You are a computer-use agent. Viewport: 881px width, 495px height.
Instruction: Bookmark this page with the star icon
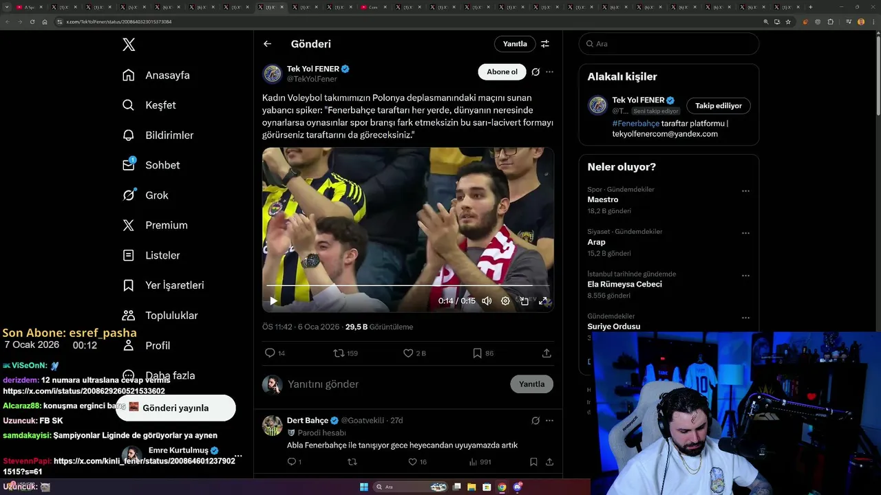pos(788,21)
